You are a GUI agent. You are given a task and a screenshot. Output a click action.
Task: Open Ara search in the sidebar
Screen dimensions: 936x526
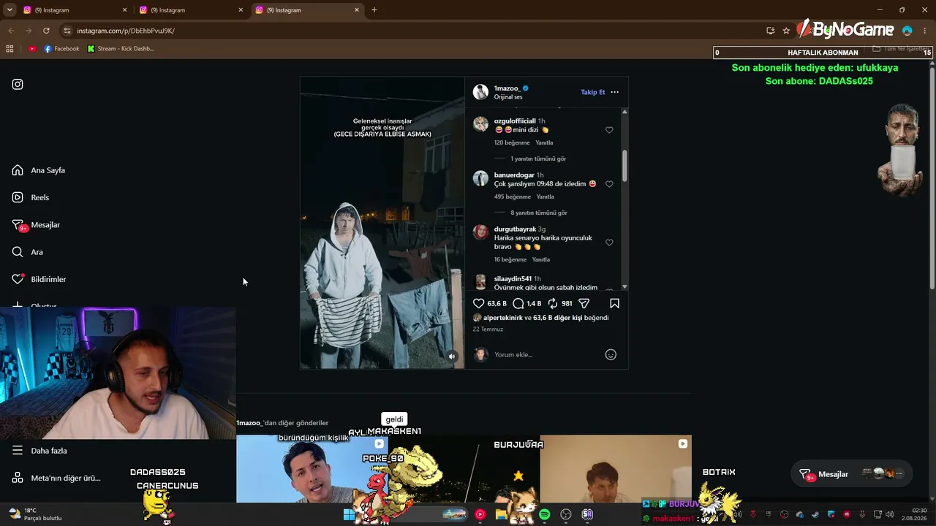tap(28, 252)
